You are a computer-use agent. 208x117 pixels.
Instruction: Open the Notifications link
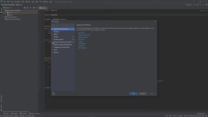82,44
